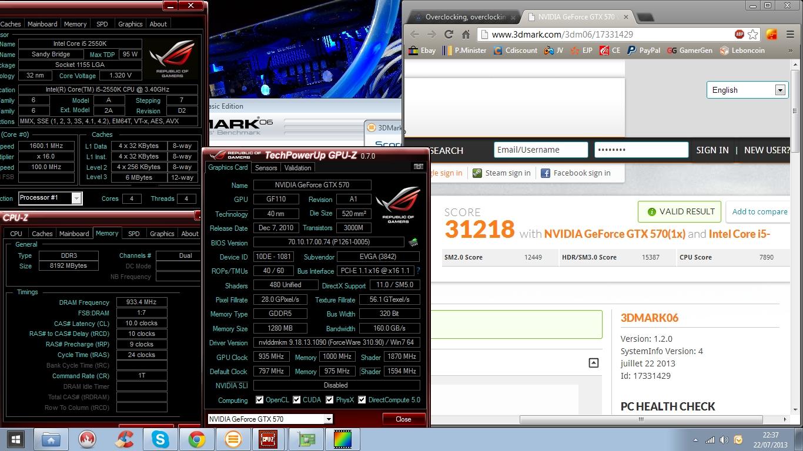Click the volume speaker tray icon
Viewport: 803px width, 451px height.
pyautogui.click(x=724, y=440)
